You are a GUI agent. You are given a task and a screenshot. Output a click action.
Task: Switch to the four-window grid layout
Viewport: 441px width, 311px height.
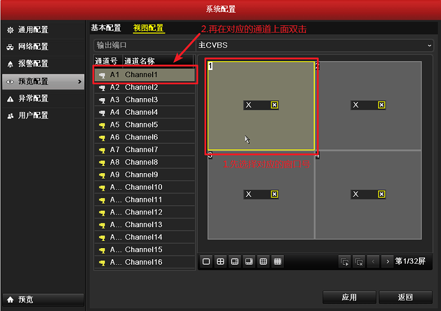click(220, 261)
